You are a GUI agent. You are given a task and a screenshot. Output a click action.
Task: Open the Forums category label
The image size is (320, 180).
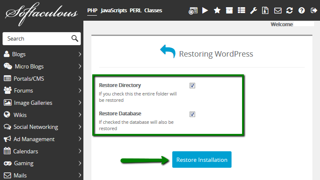[x=23, y=90]
